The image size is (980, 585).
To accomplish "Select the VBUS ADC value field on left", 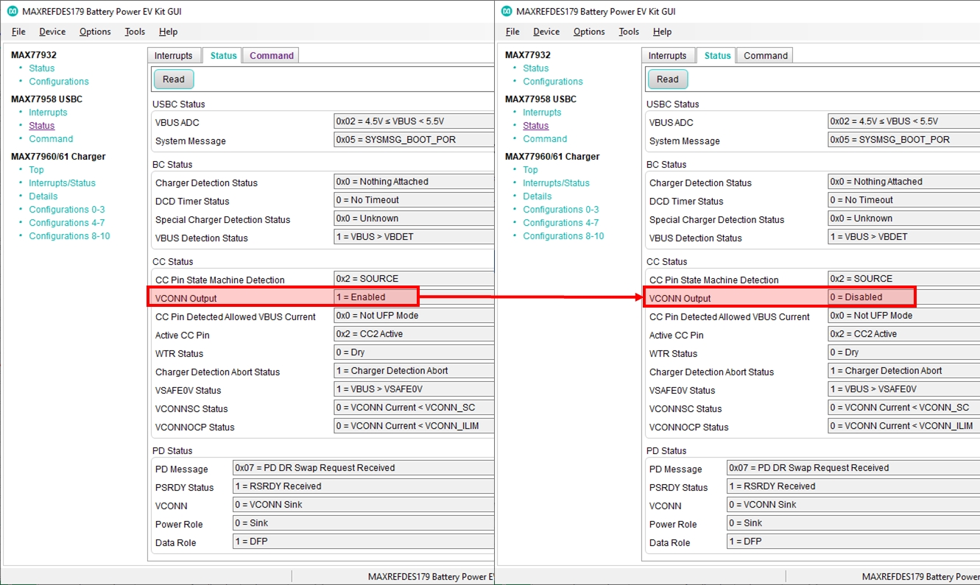I will [414, 121].
